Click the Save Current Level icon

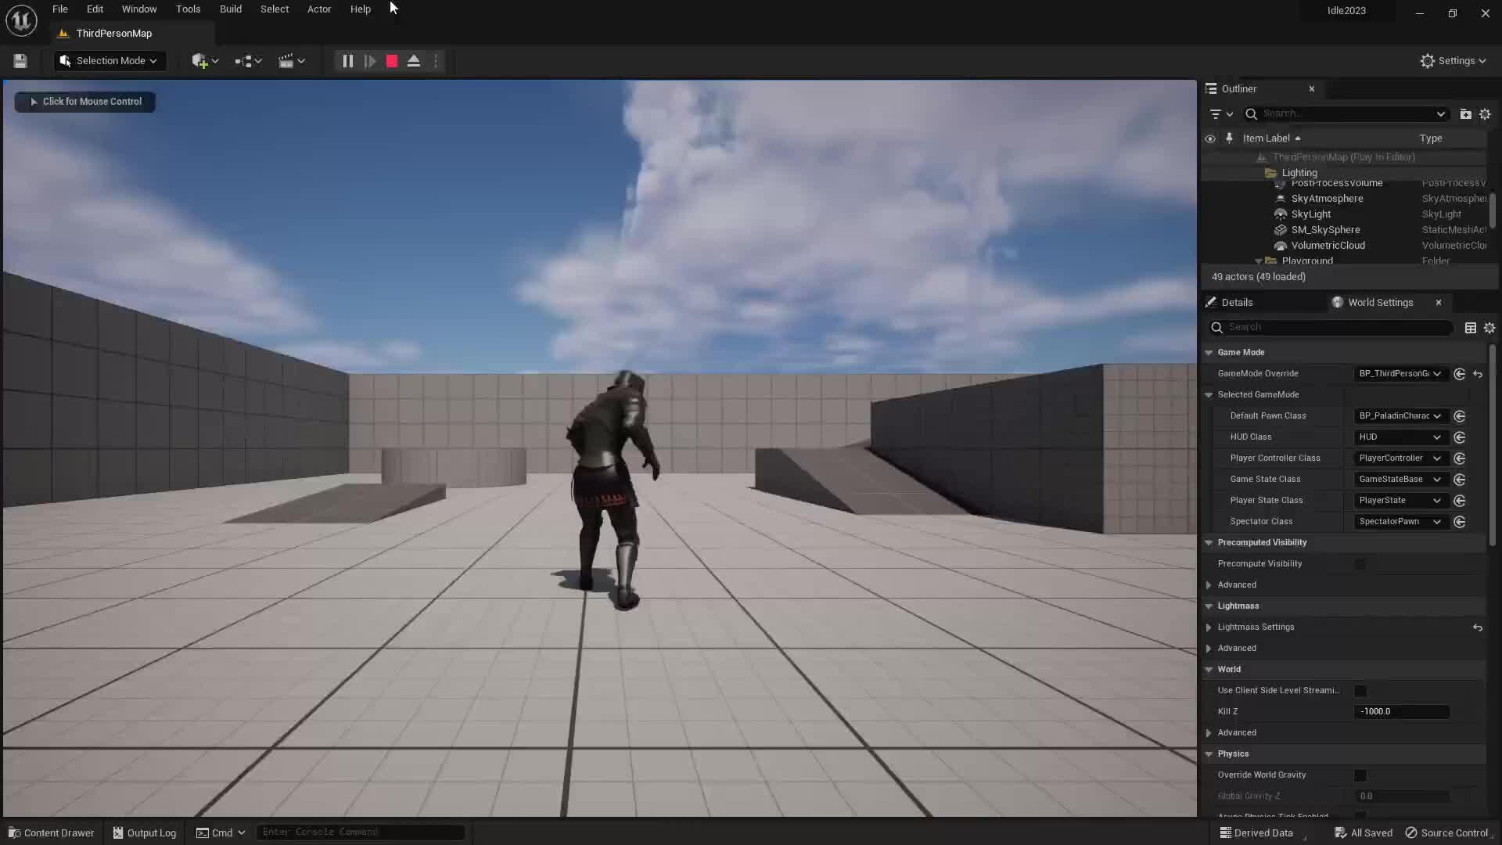[20, 61]
